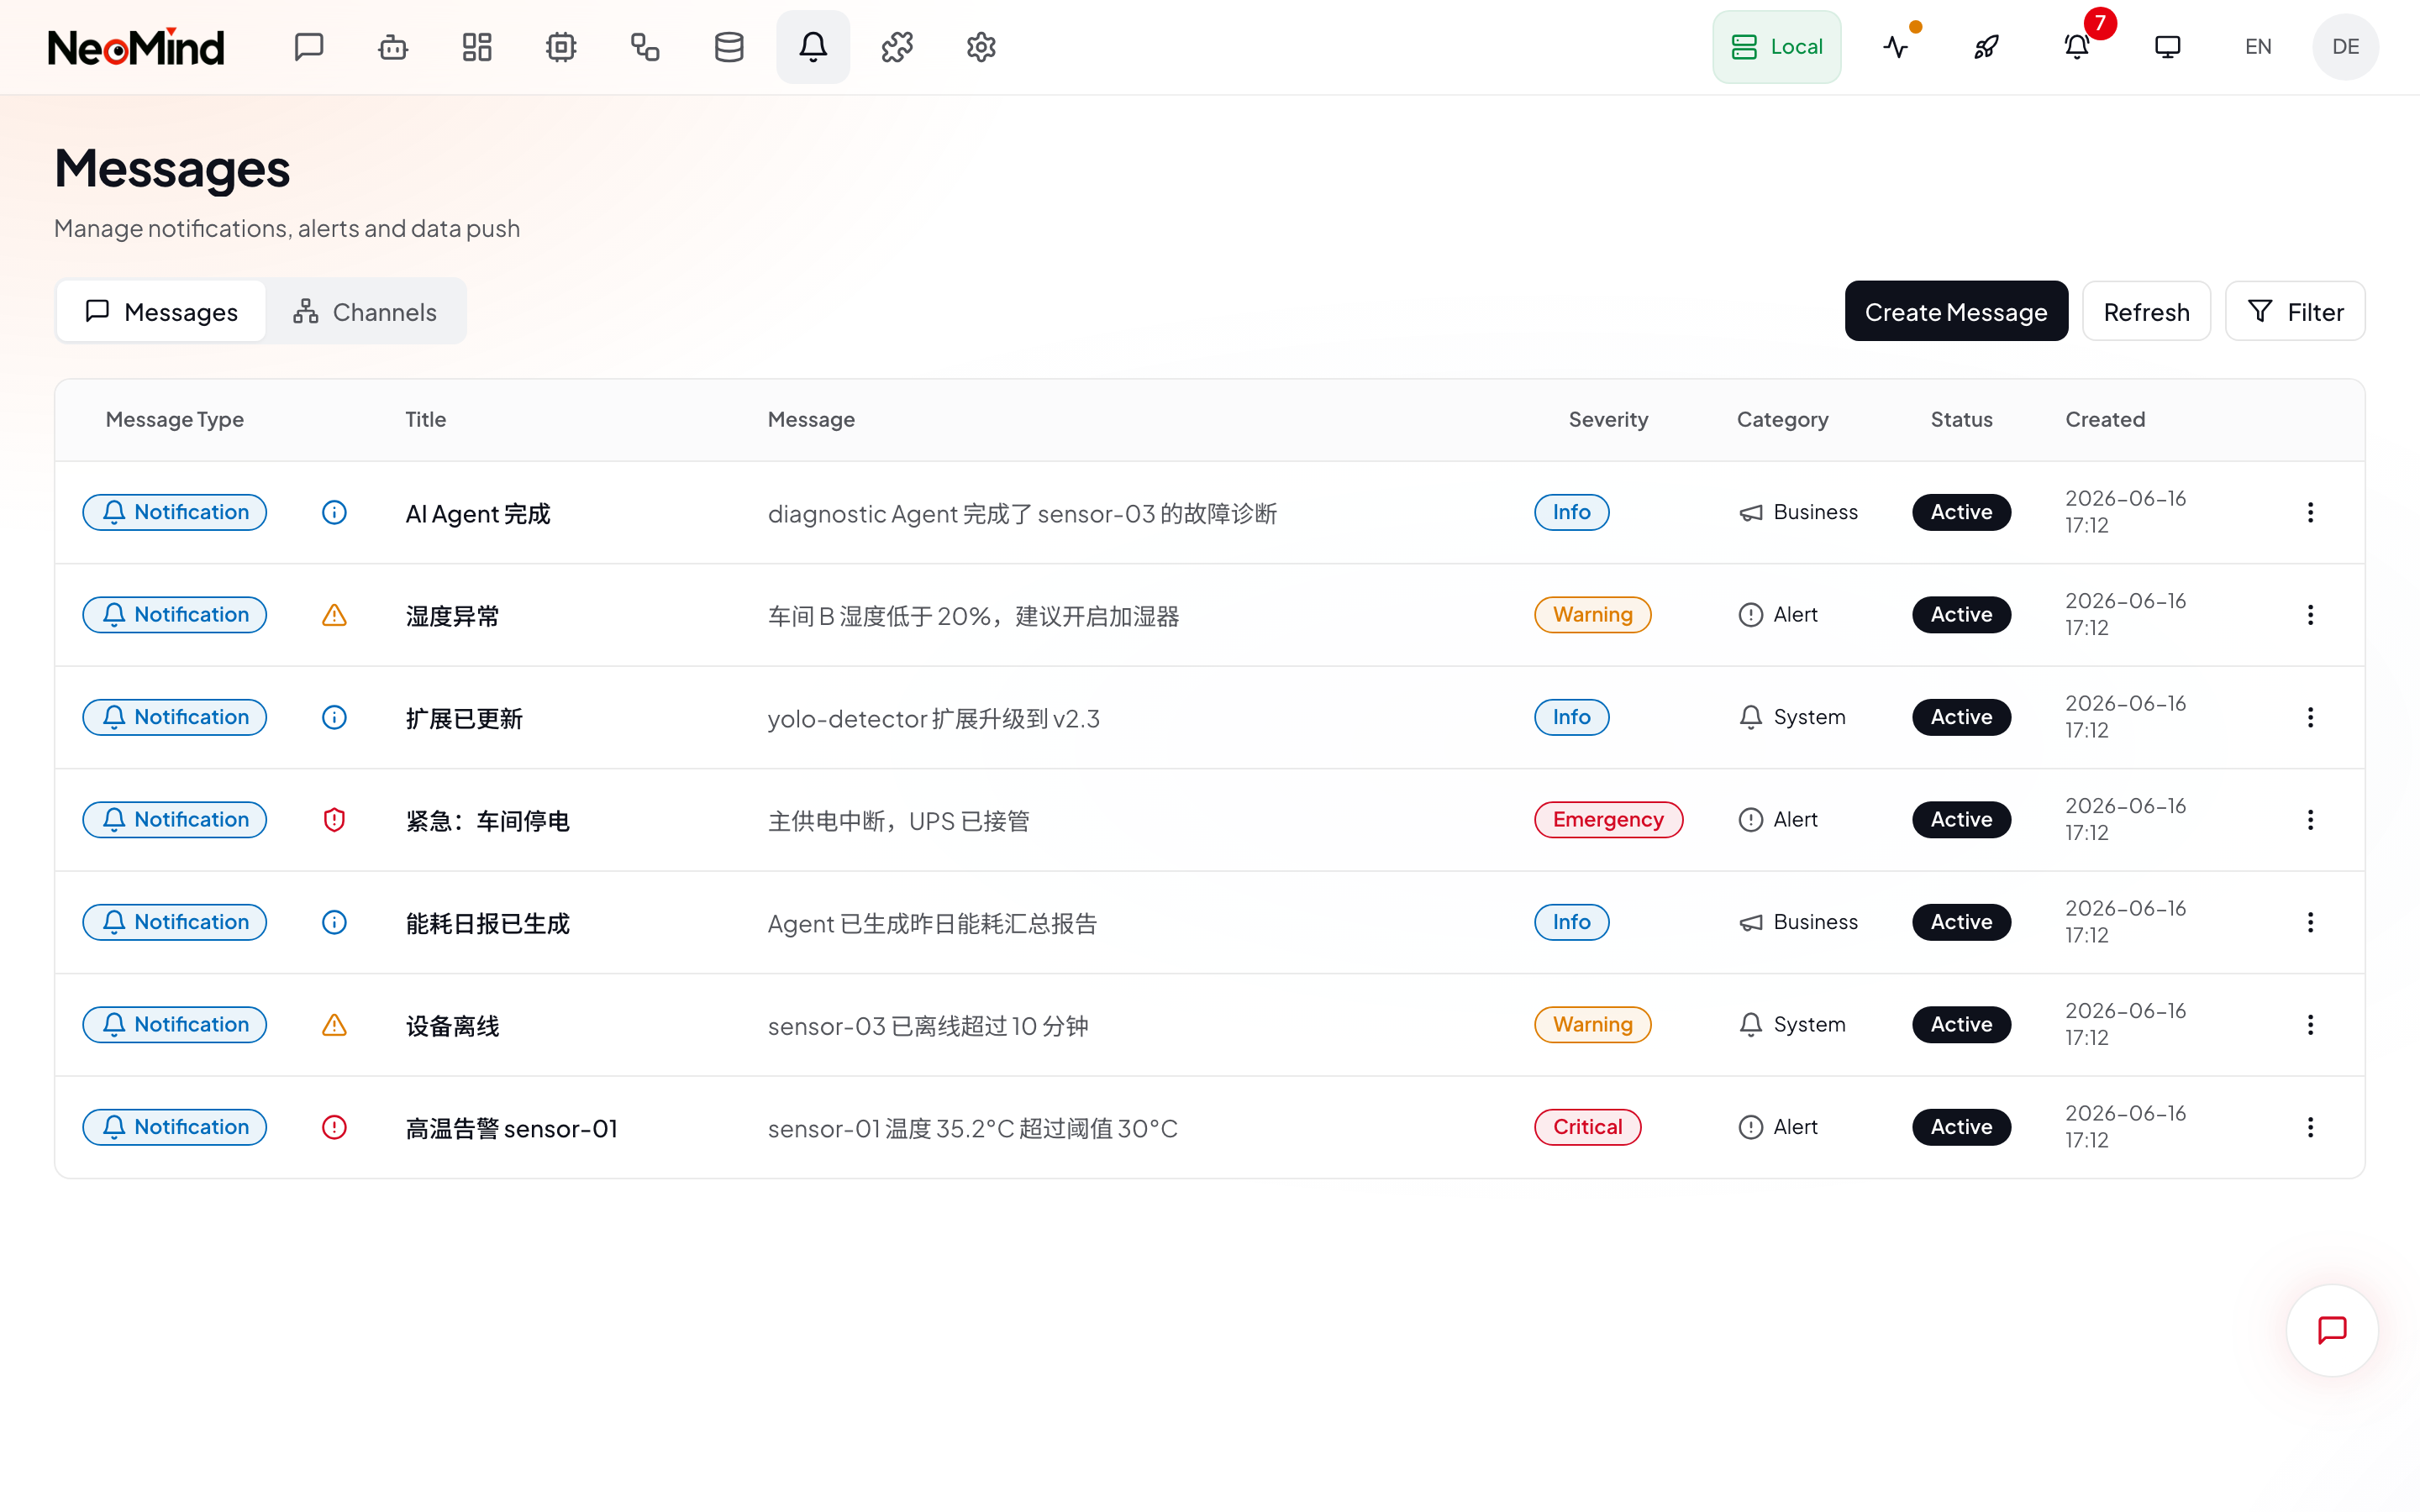Click alert circle icon beside 高温告警 sensor-01
The height and width of the screenshot is (1512, 2420).
pyautogui.click(x=334, y=1127)
